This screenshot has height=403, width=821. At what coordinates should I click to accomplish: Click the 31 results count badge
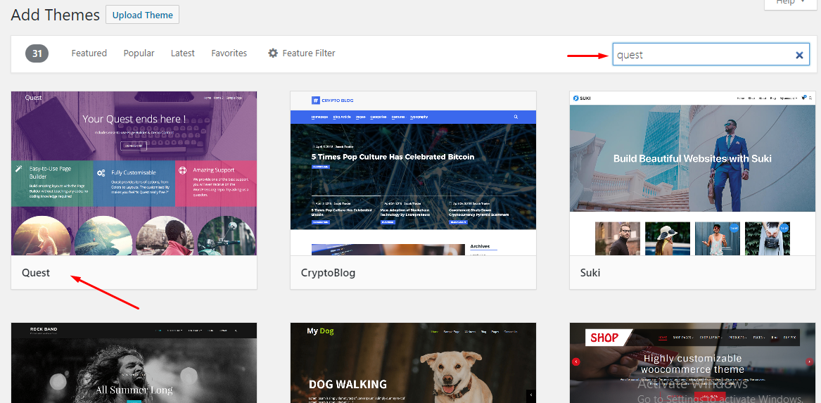pos(37,53)
